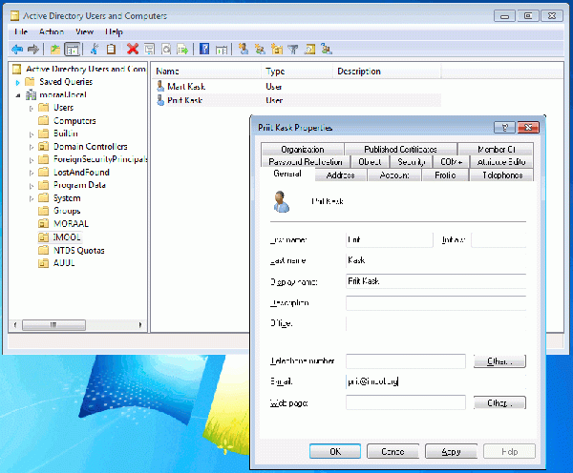Screen dimensions: 573x473
Task: Sort by the Type column header
Action: [x=297, y=72]
